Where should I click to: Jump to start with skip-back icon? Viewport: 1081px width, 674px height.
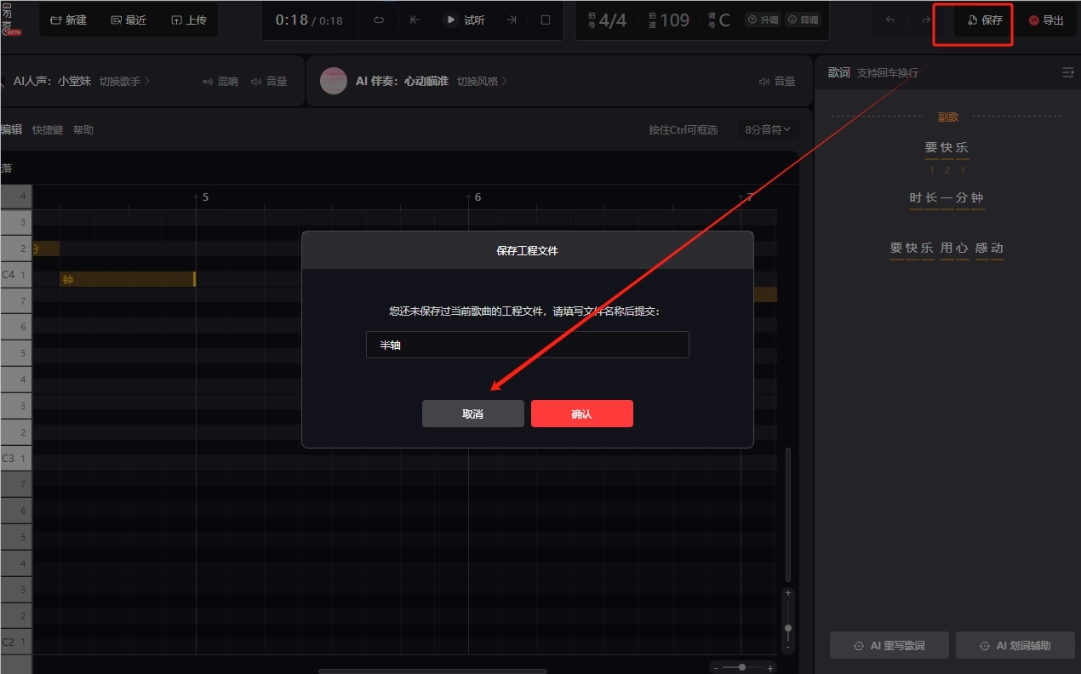(x=415, y=20)
